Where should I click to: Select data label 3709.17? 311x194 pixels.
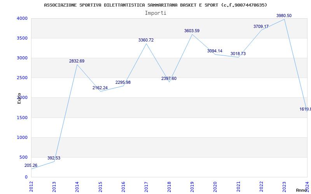pos(261,26)
